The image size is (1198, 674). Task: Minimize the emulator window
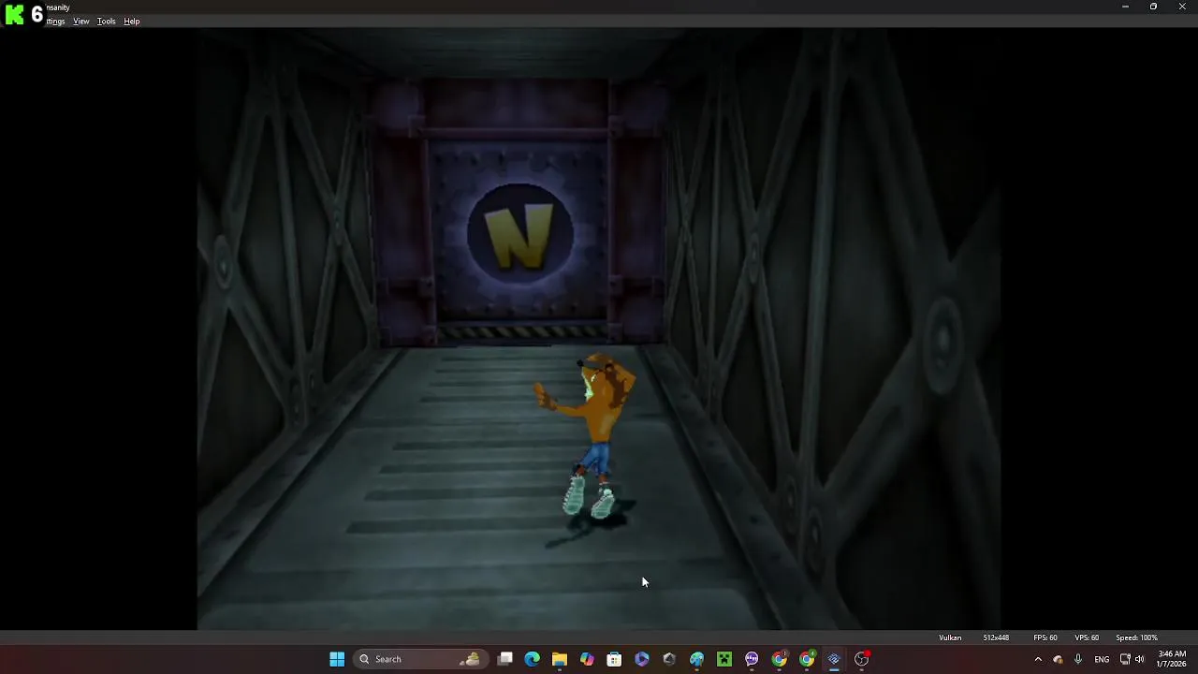[1125, 7]
